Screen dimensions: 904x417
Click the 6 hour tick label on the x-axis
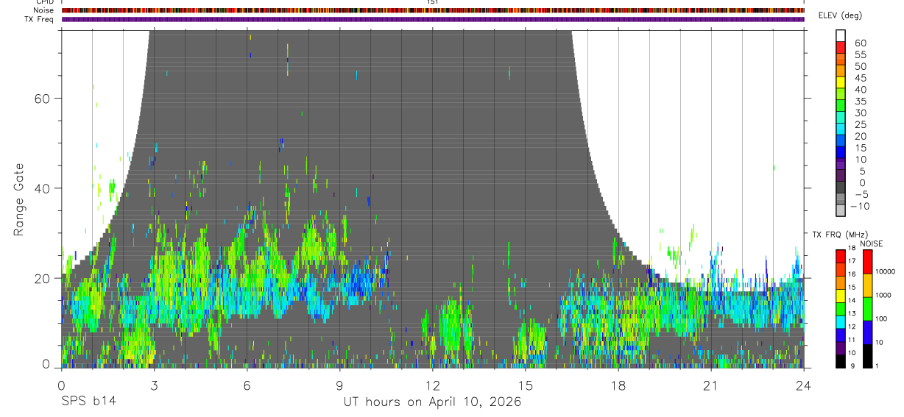[x=247, y=384]
